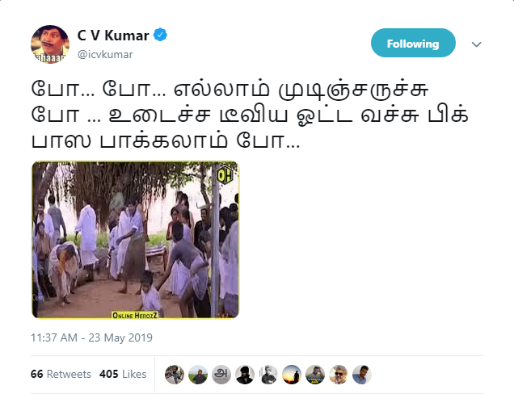Open the @icvkumar handle link
Image resolution: width=514 pixels, height=394 pixels.
click(105, 54)
